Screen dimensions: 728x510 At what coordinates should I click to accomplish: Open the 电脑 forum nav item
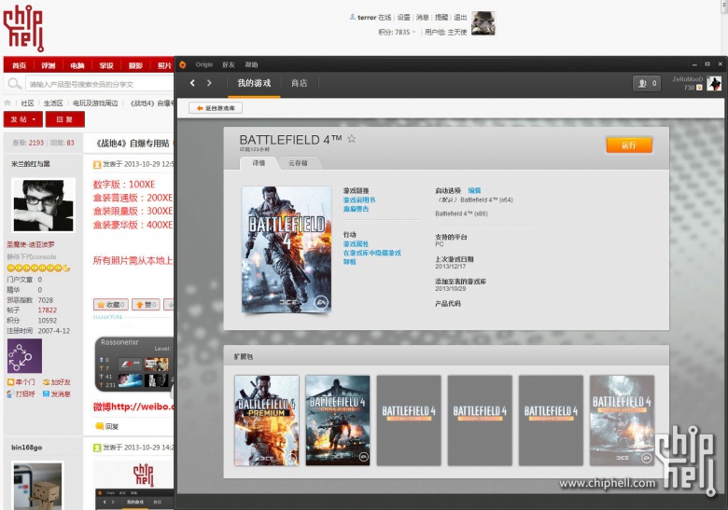pyautogui.click(x=77, y=66)
